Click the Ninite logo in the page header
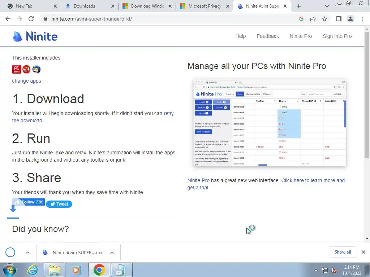This screenshot has width=370, height=277. (35, 36)
